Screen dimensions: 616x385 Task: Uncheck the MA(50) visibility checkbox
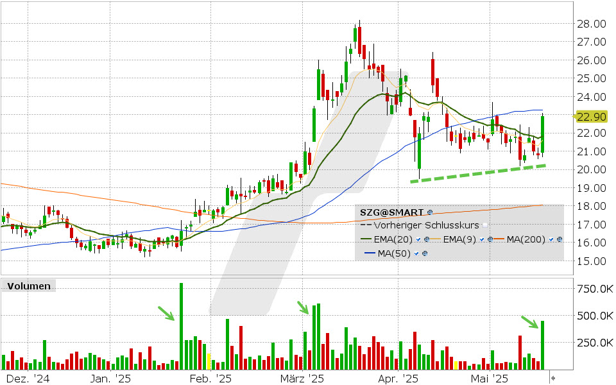(416, 254)
